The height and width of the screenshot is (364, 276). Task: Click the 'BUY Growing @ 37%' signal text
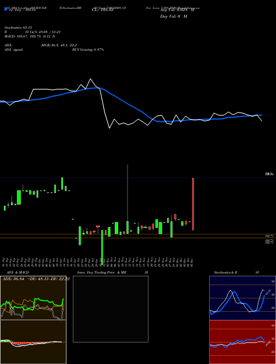click(x=88, y=50)
